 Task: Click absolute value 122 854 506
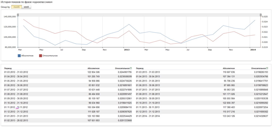94,72
